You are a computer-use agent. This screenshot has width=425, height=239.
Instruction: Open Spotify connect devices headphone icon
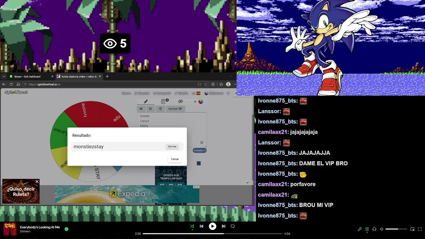click(x=374, y=229)
